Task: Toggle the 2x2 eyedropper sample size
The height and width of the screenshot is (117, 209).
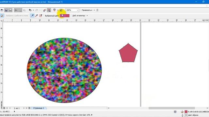Action: click(x=36, y=16)
